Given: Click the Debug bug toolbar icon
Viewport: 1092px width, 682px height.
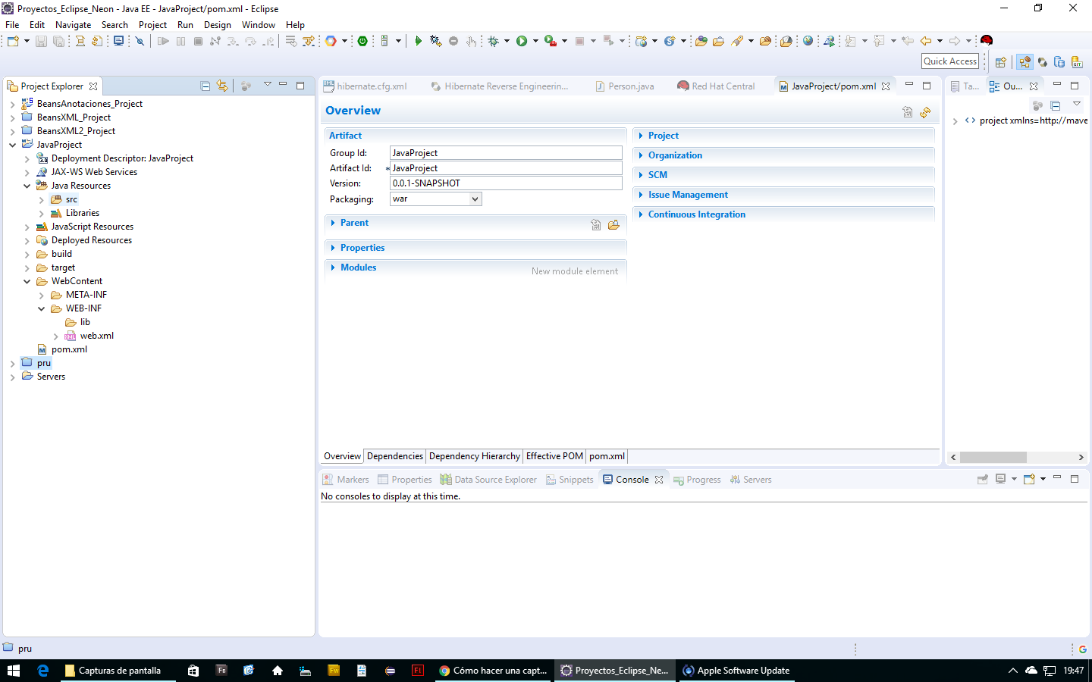Looking at the screenshot, I should point(494,41).
